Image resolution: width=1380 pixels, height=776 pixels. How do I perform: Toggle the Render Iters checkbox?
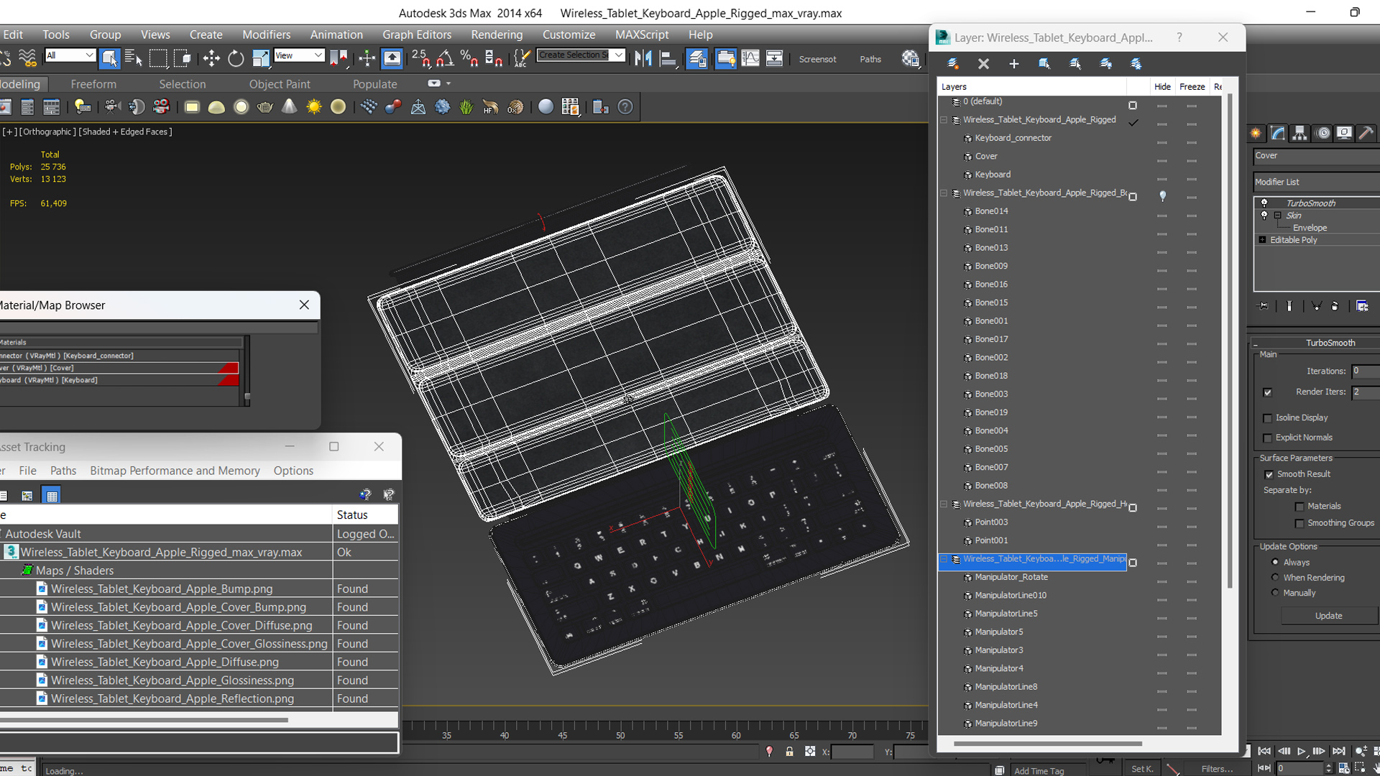(x=1268, y=392)
